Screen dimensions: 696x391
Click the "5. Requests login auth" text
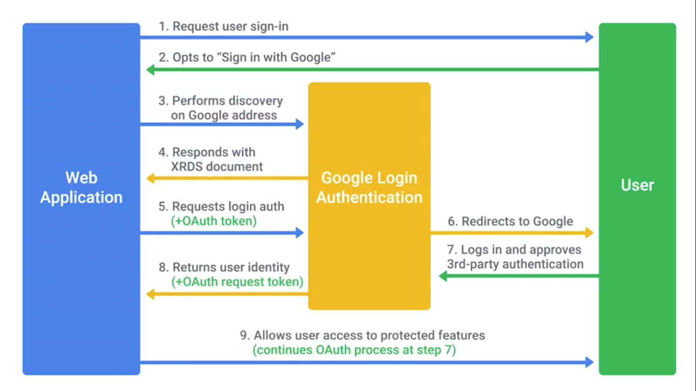(x=221, y=207)
